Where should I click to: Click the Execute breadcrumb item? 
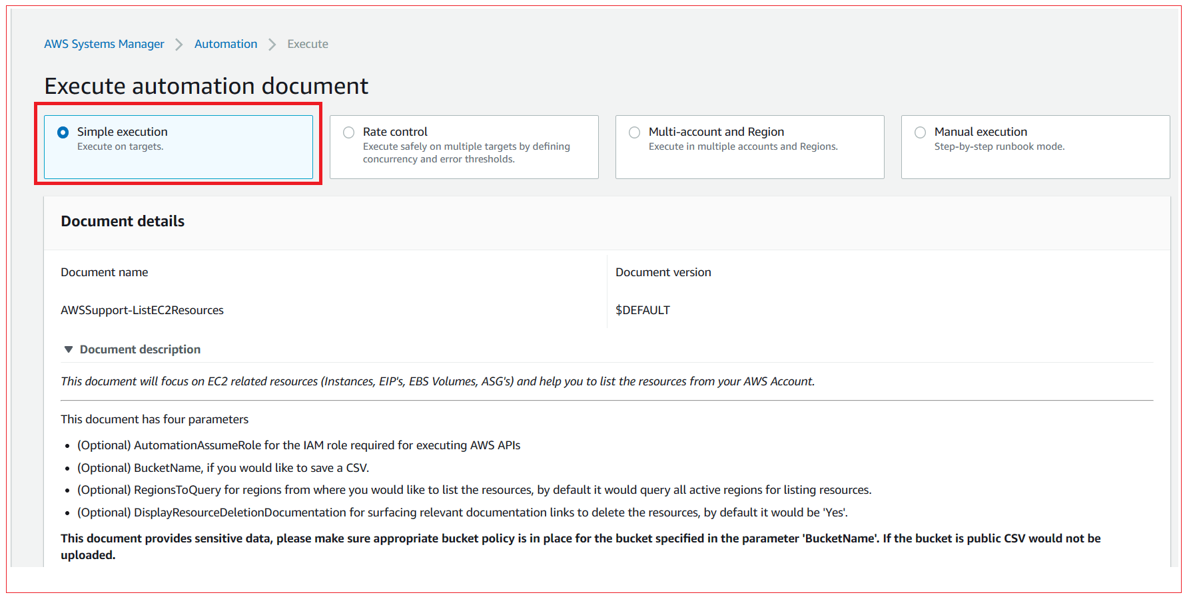pos(307,43)
